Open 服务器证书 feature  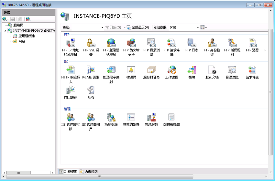pyautogui.click(x=151, y=72)
